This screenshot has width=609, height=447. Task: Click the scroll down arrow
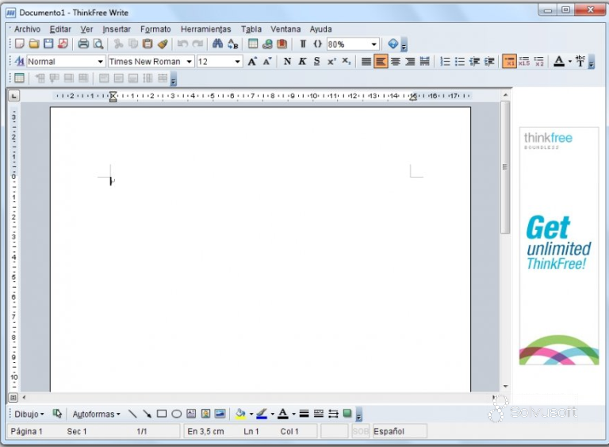505,386
